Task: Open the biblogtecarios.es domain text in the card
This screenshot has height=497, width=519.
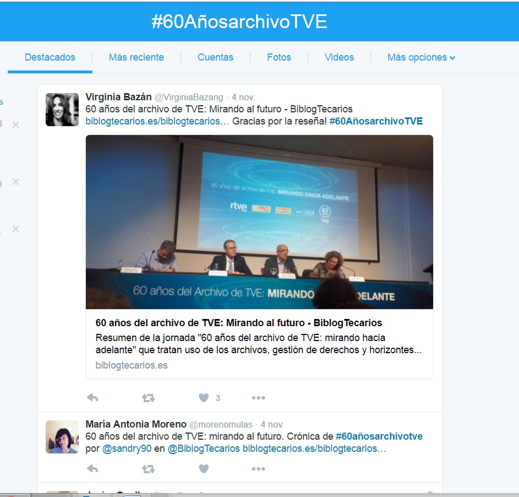Action: [132, 365]
